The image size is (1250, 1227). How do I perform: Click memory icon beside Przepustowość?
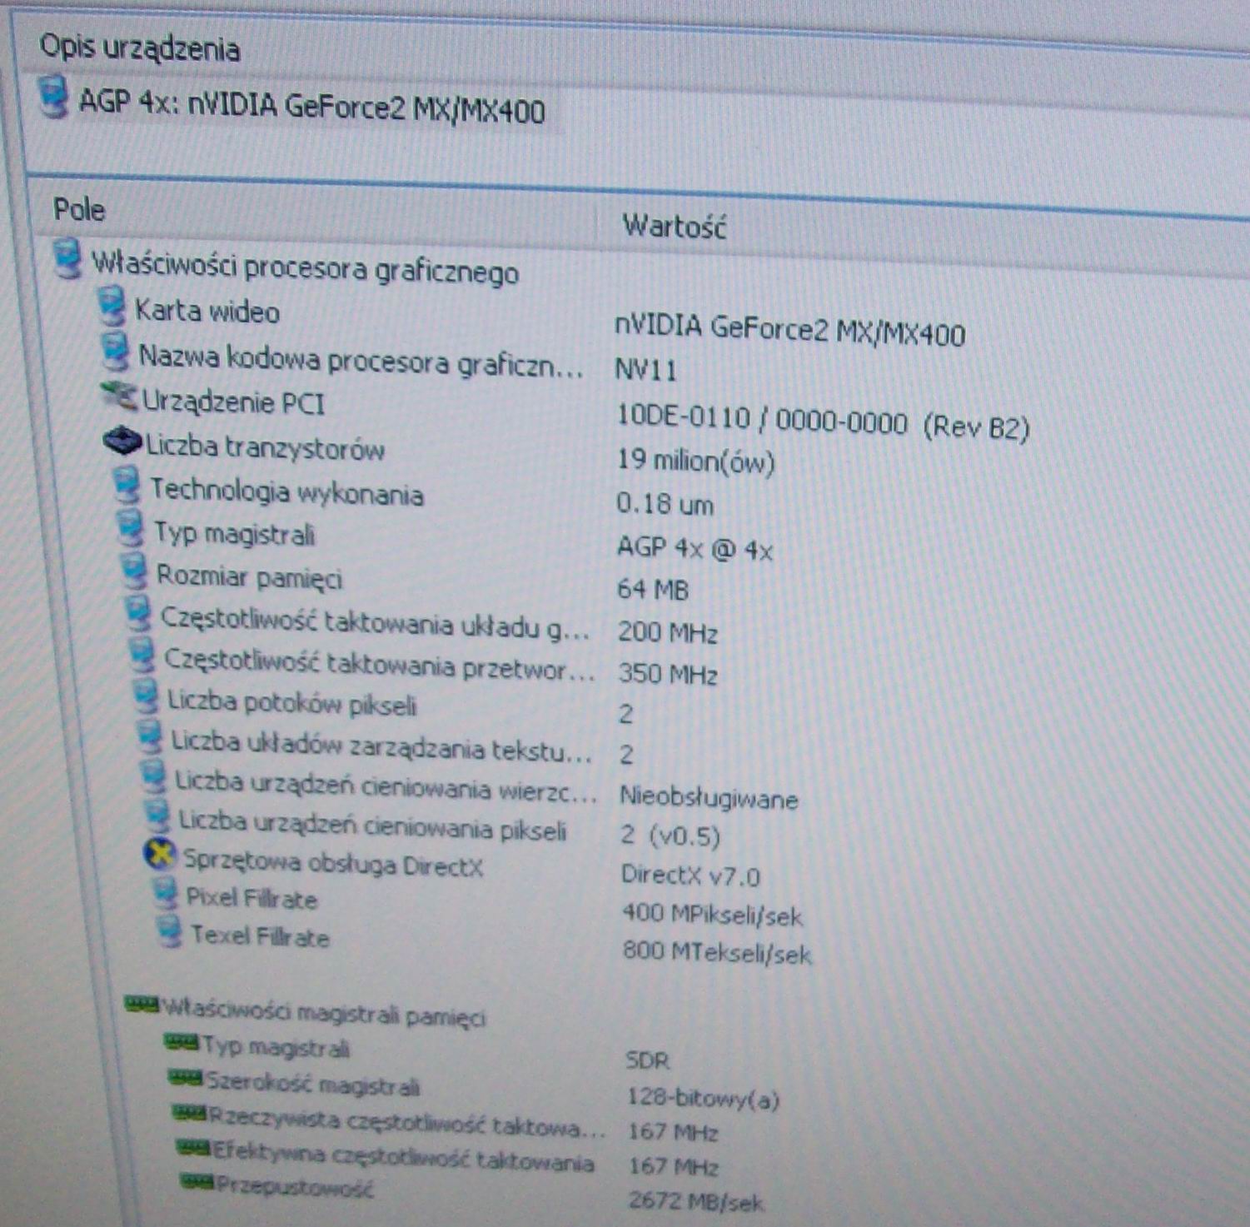(x=198, y=1182)
